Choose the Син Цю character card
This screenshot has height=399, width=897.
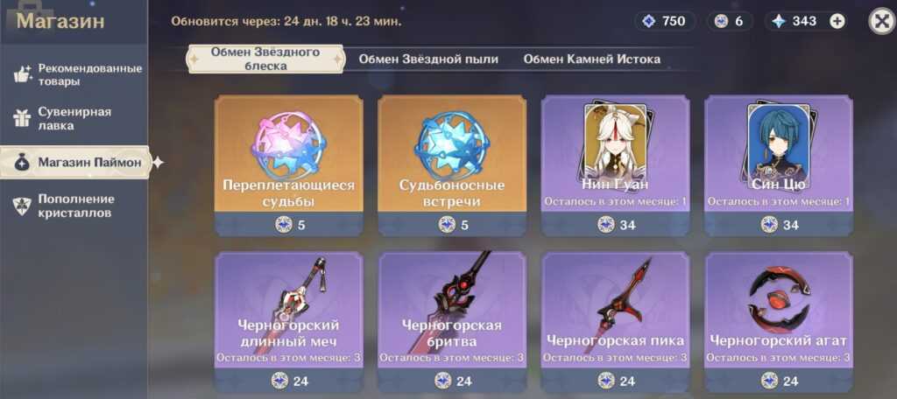(779, 165)
